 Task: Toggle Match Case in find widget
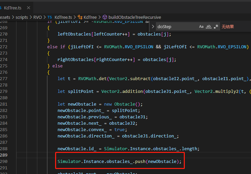click(201, 26)
